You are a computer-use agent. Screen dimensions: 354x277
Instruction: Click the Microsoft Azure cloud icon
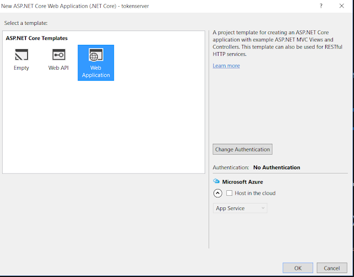[x=216, y=181]
